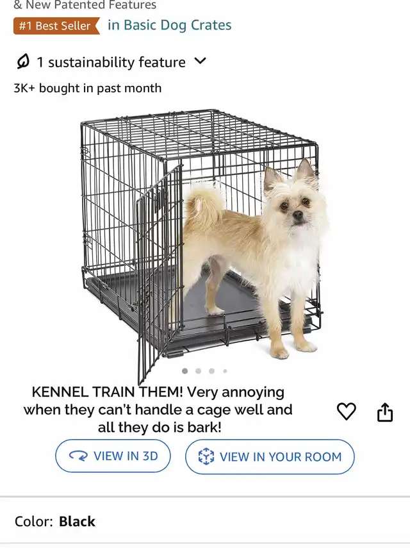Tap the heart icon to save item
410x548 pixels.
346,411
